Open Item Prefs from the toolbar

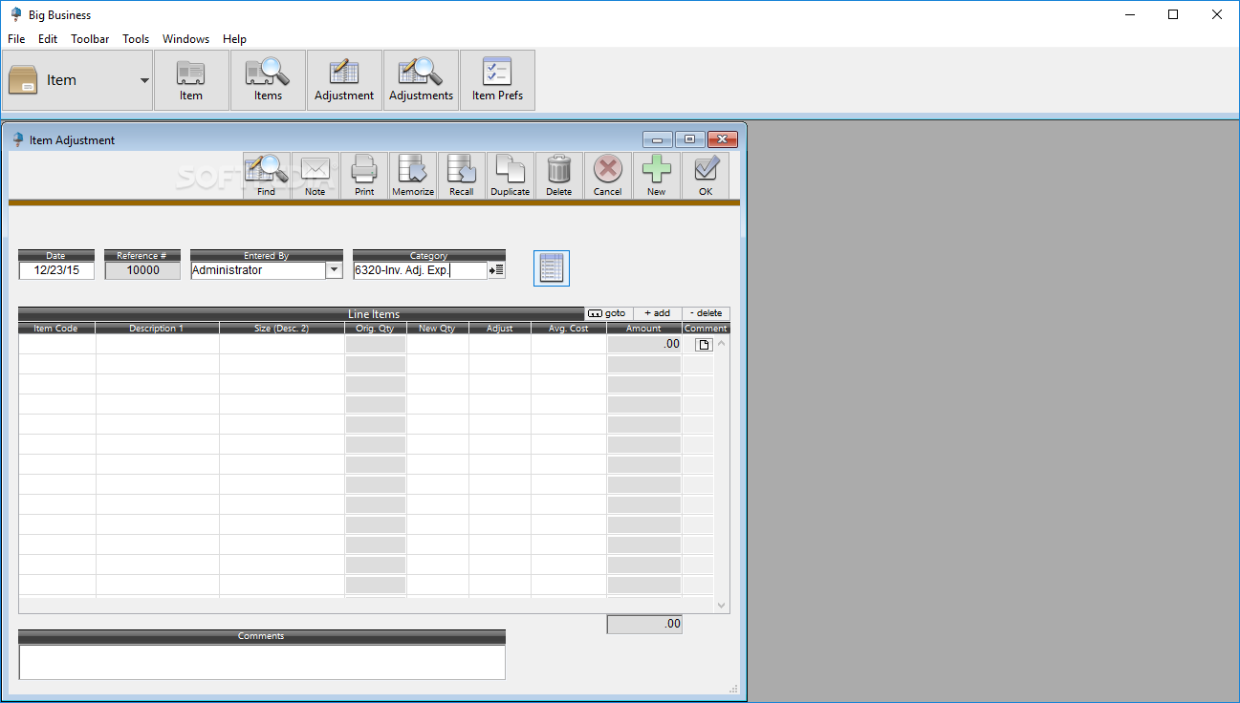[x=497, y=80]
